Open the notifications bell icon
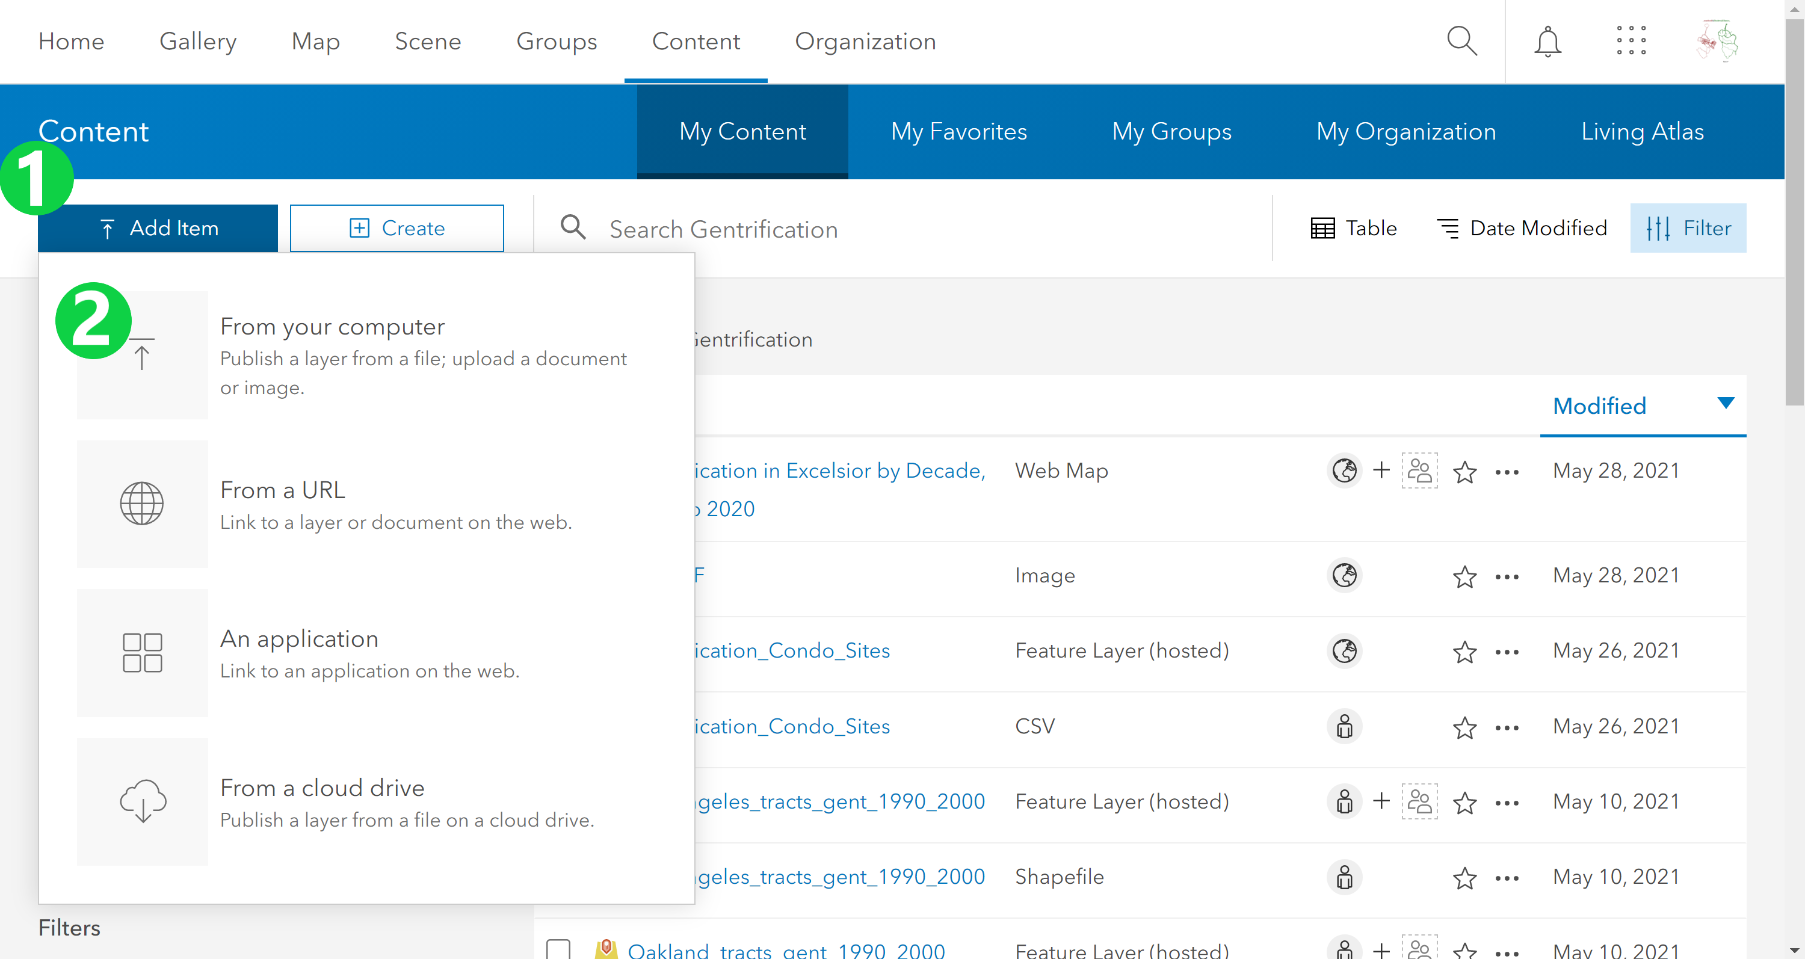The width and height of the screenshot is (1805, 959). pyautogui.click(x=1547, y=42)
